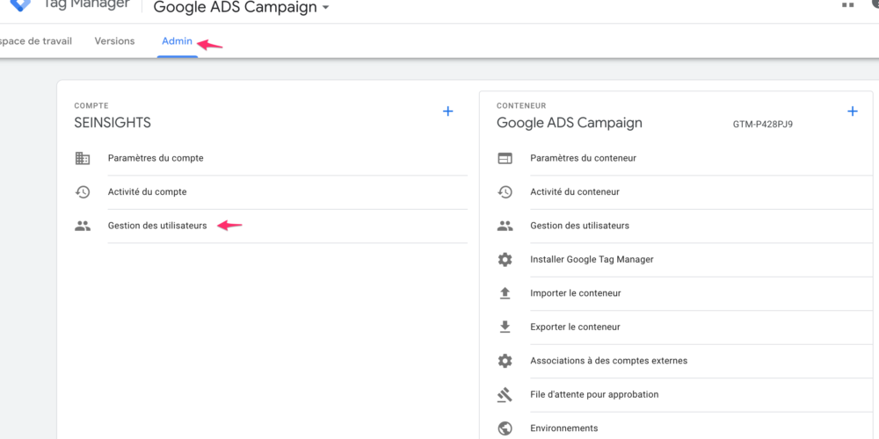This screenshot has width=879, height=439.
Task: Go to the Espace de travail tab
Action: pos(36,41)
